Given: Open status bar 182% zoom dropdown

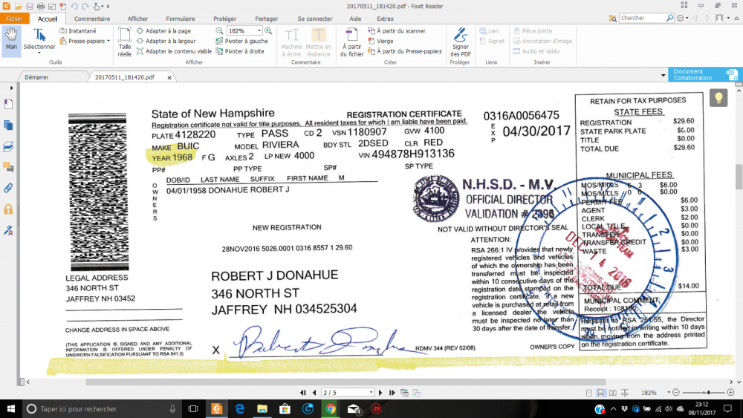Looking at the screenshot, I should click(x=669, y=393).
